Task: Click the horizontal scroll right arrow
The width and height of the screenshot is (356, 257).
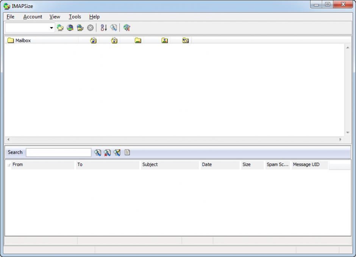Action: point(340,140)
